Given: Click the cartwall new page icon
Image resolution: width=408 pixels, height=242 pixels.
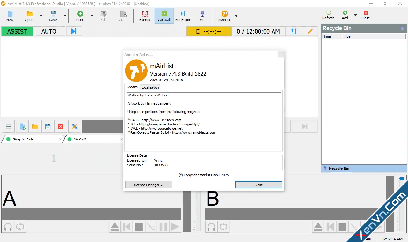Looking at the screenshot, I should pyautogui.click(x=23, y=127).
